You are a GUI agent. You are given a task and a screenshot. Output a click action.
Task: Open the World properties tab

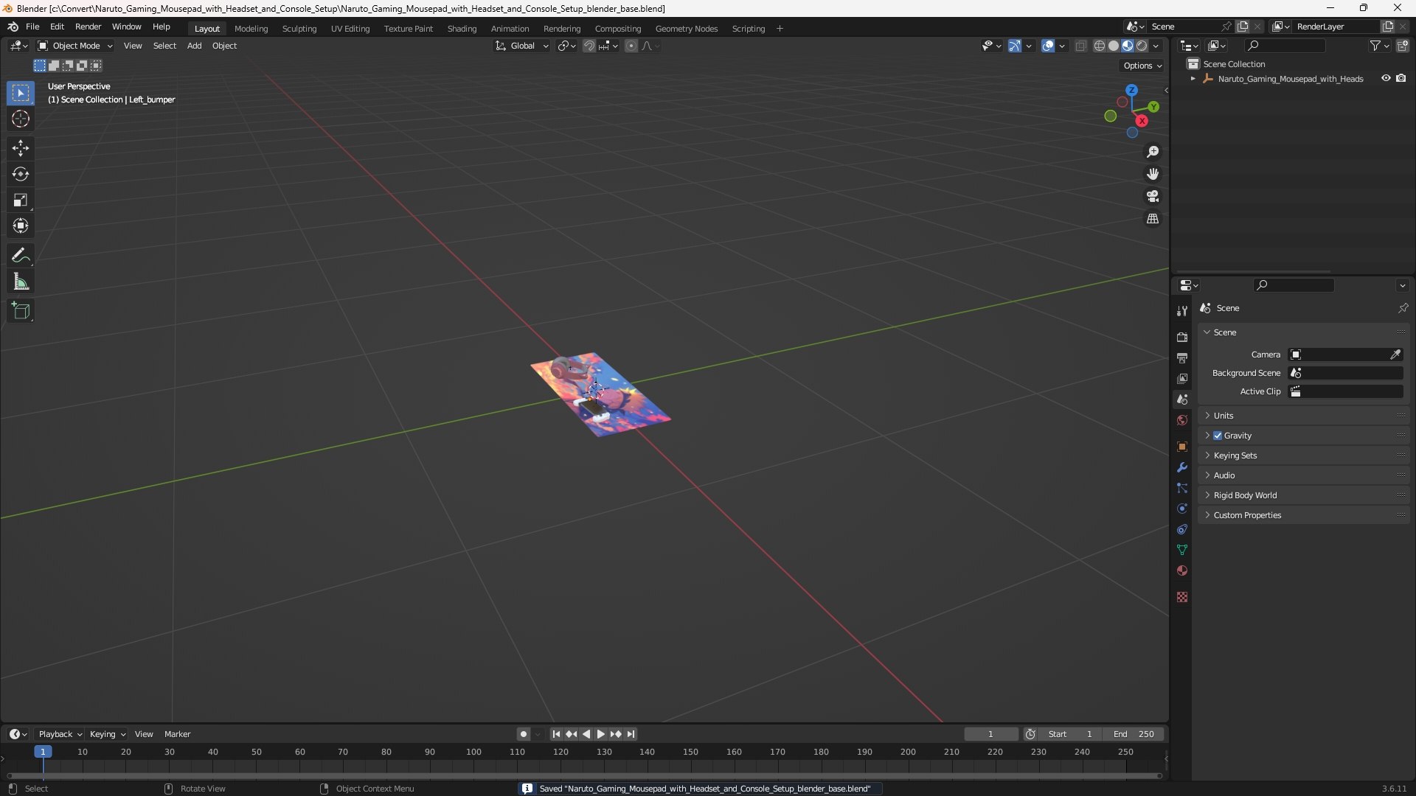[x=1182, y=420]
